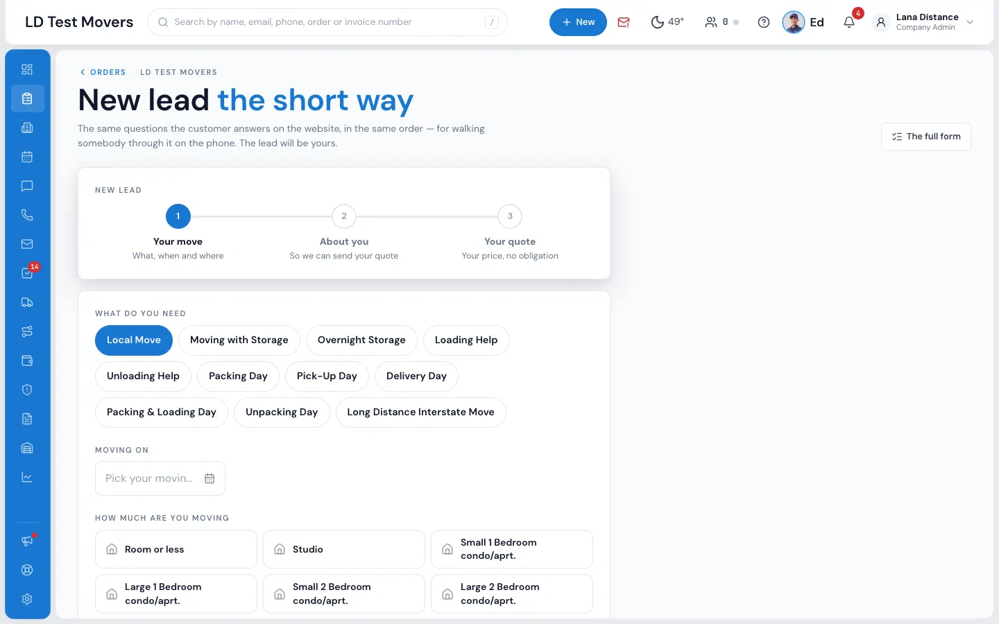Open the settings gear icon in sidebar
Image resolution: width=999 pixels, height=624 pixels.
(x=27, y=599)
